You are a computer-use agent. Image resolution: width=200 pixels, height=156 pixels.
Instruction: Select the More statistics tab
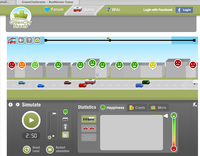point(158,108)
